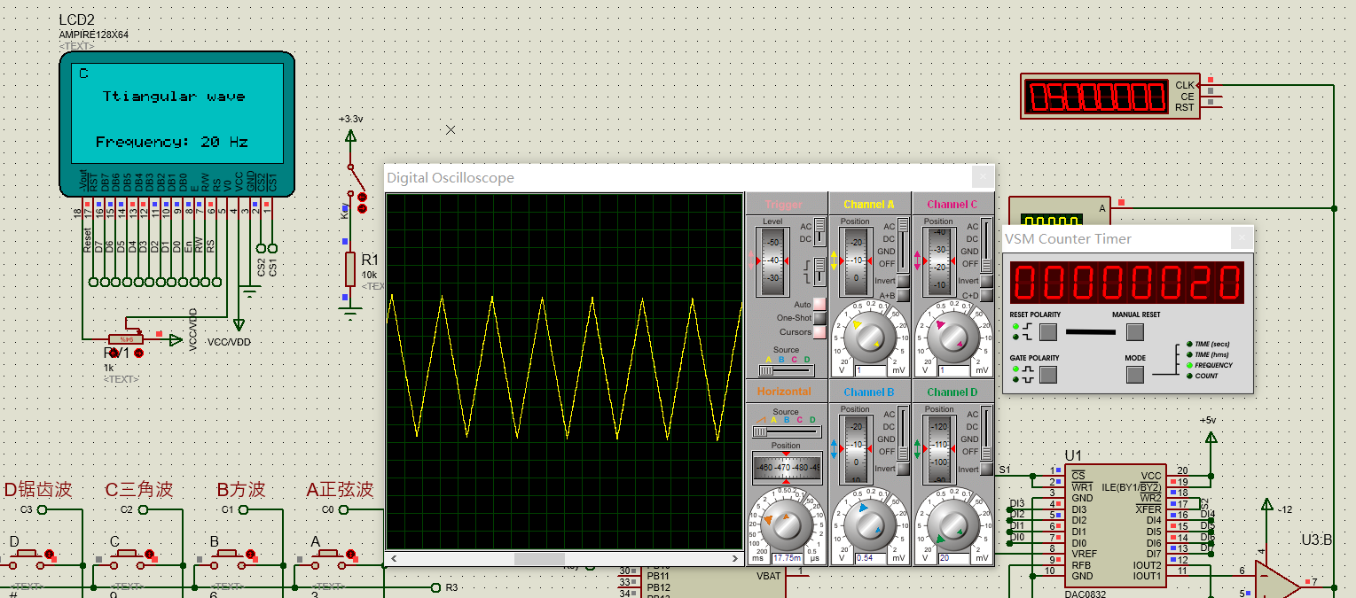Toggle Channel A Invert button
Image resolution: width=1356 pixels, height=598 pixels.
click(x=903, y=282)
